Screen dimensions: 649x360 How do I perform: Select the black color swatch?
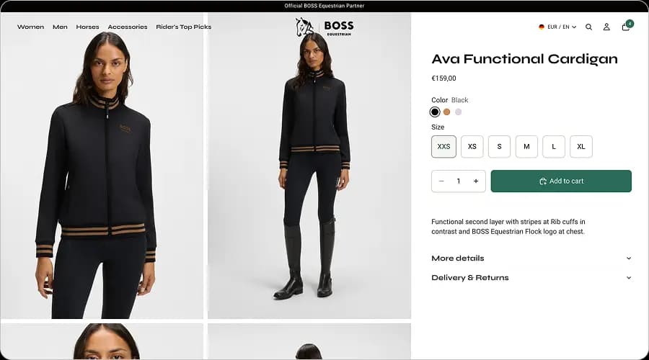[x=435, y=112]
